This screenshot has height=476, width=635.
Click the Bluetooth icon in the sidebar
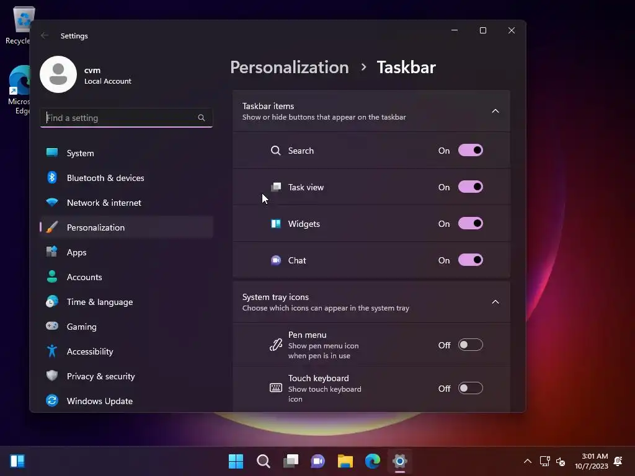click(52, 177)
